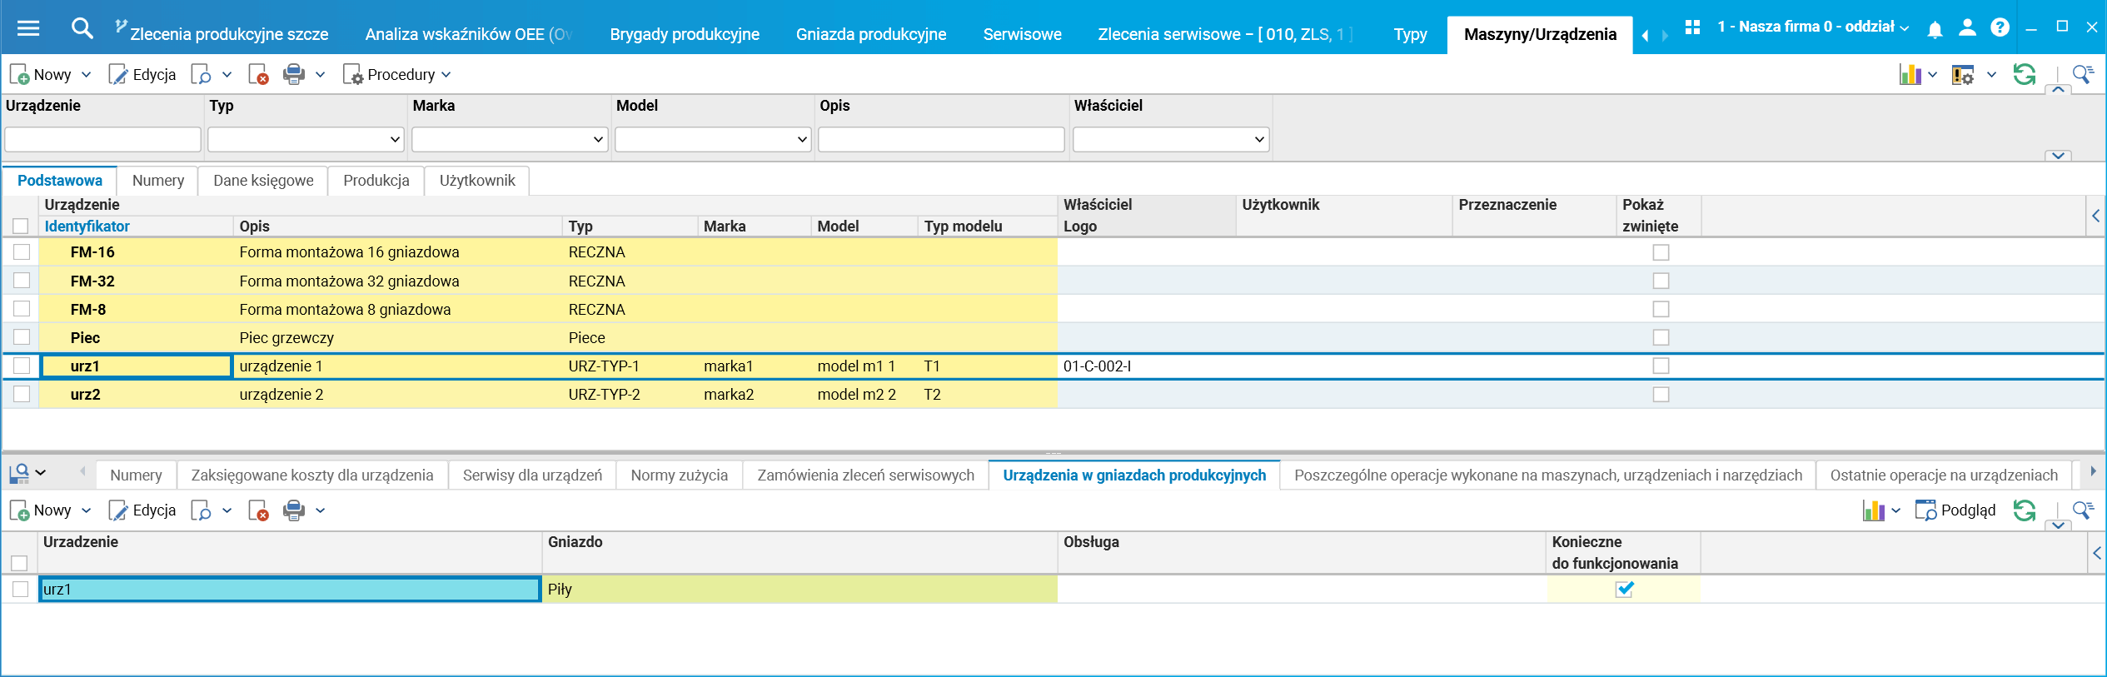Refresh the upper devices list
Screen dimensions: 2107x677
click(2025, 75)
